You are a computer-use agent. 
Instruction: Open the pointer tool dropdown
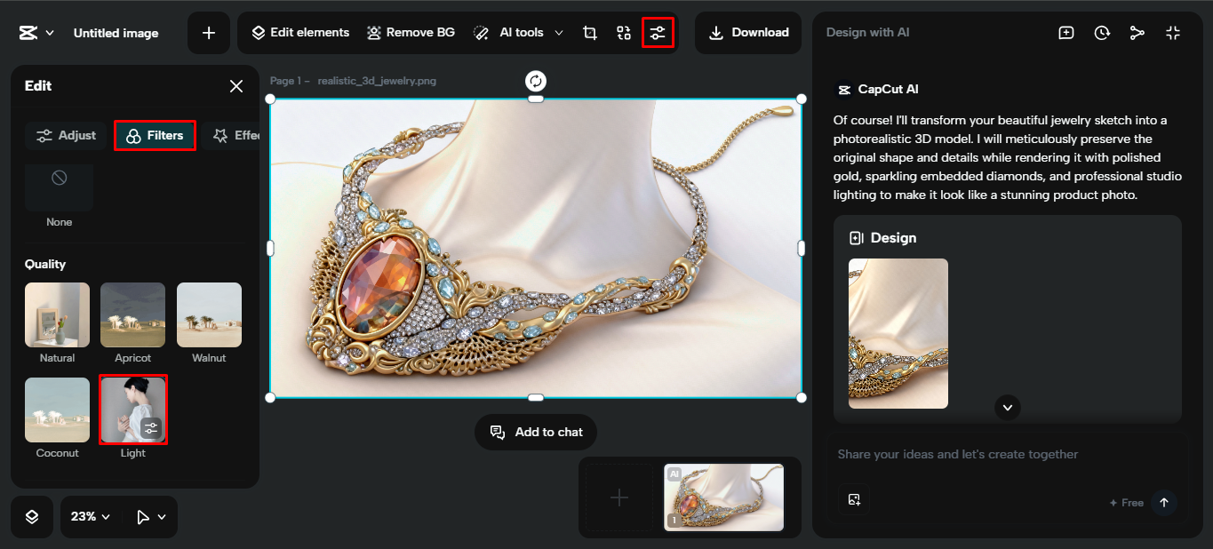coord(149,517)
